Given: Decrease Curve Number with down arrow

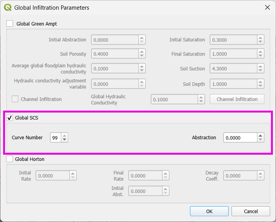Looking at the screenshot, I should pyautogui.click(x=64, y=140).
